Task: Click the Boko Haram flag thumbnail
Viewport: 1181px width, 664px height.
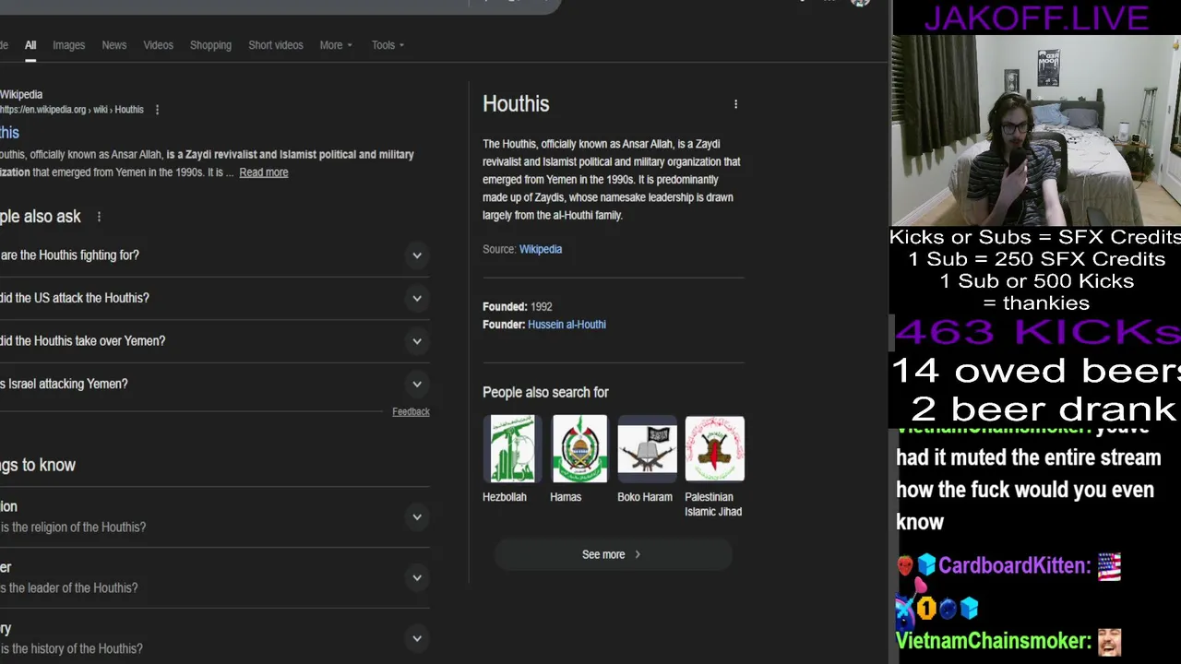Action: 647,449
